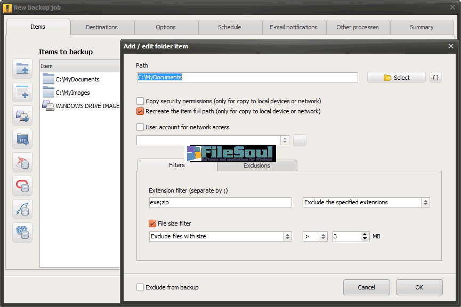Viewport: 461px width, 307px height.
Task: Click the add drive image icon
Action: click(x=22, y=115)
